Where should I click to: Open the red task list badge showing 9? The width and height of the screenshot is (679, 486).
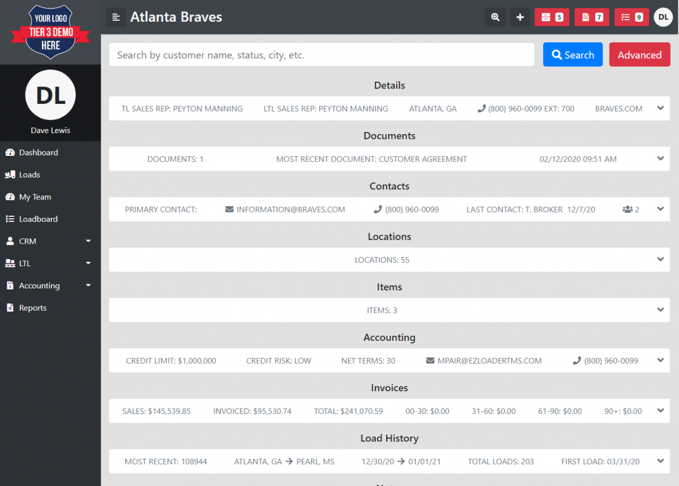click(631, 17)
